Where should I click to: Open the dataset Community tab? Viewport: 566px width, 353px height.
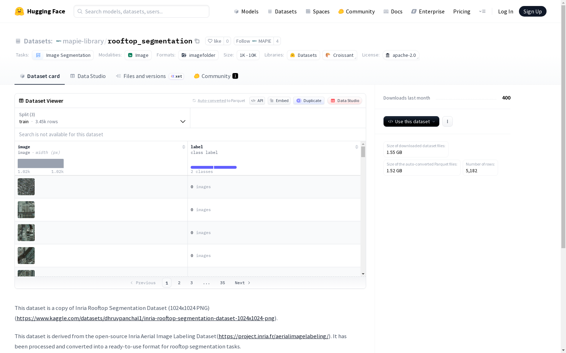[216, 76]
